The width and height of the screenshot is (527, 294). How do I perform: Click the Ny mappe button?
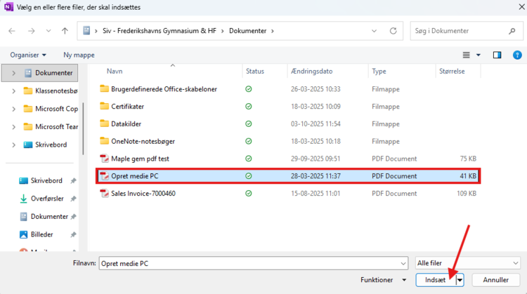[x=78, y=55]
